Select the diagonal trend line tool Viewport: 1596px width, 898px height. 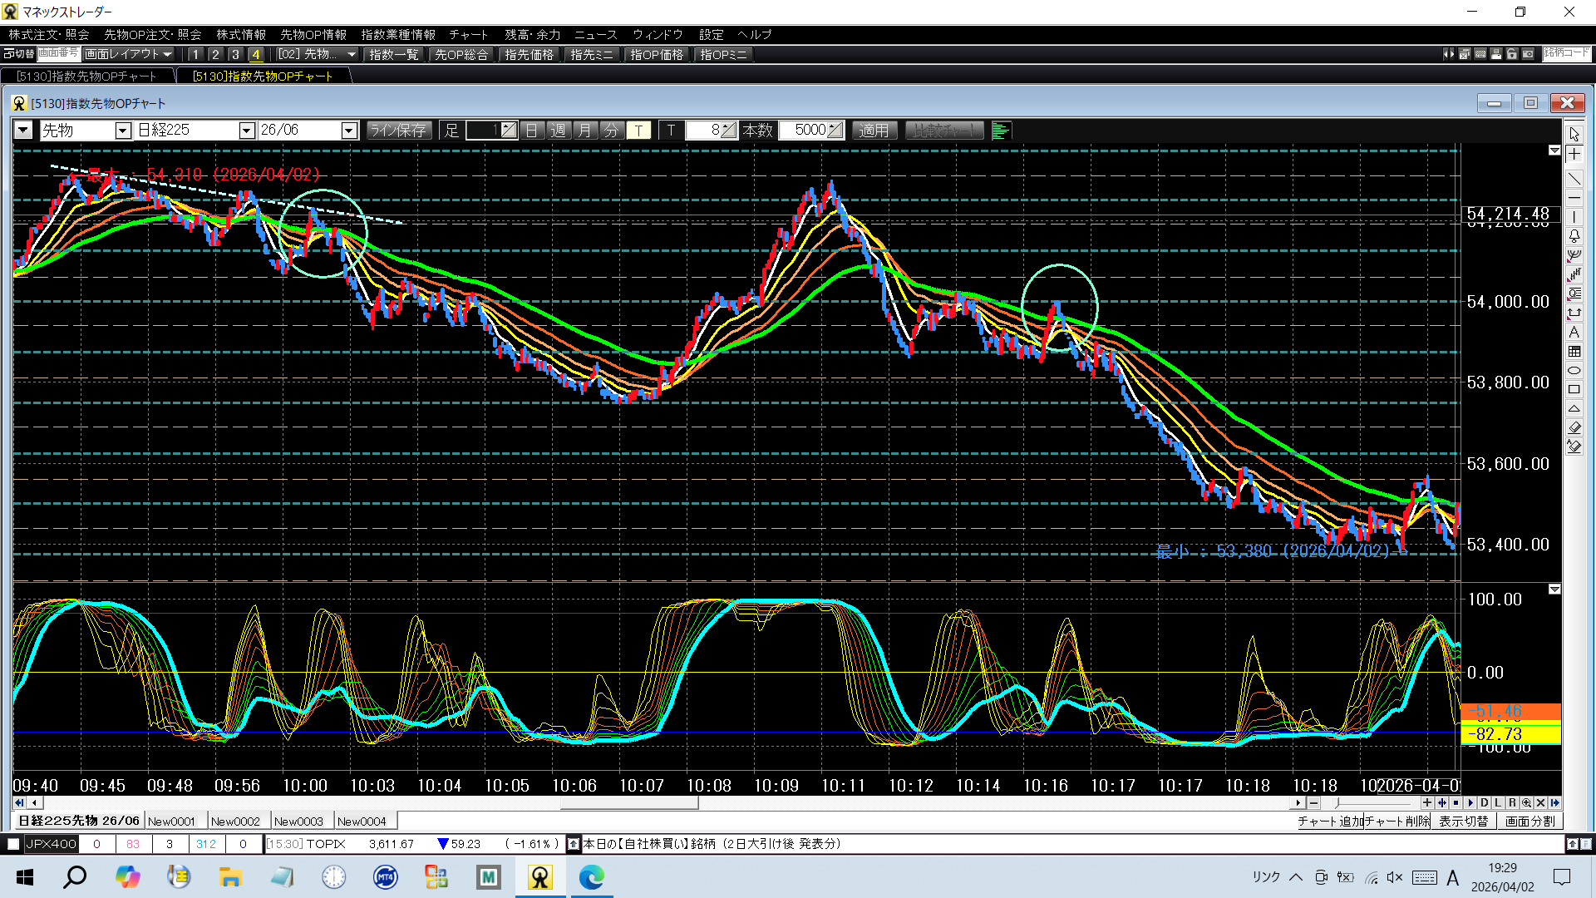[1574, 178]
